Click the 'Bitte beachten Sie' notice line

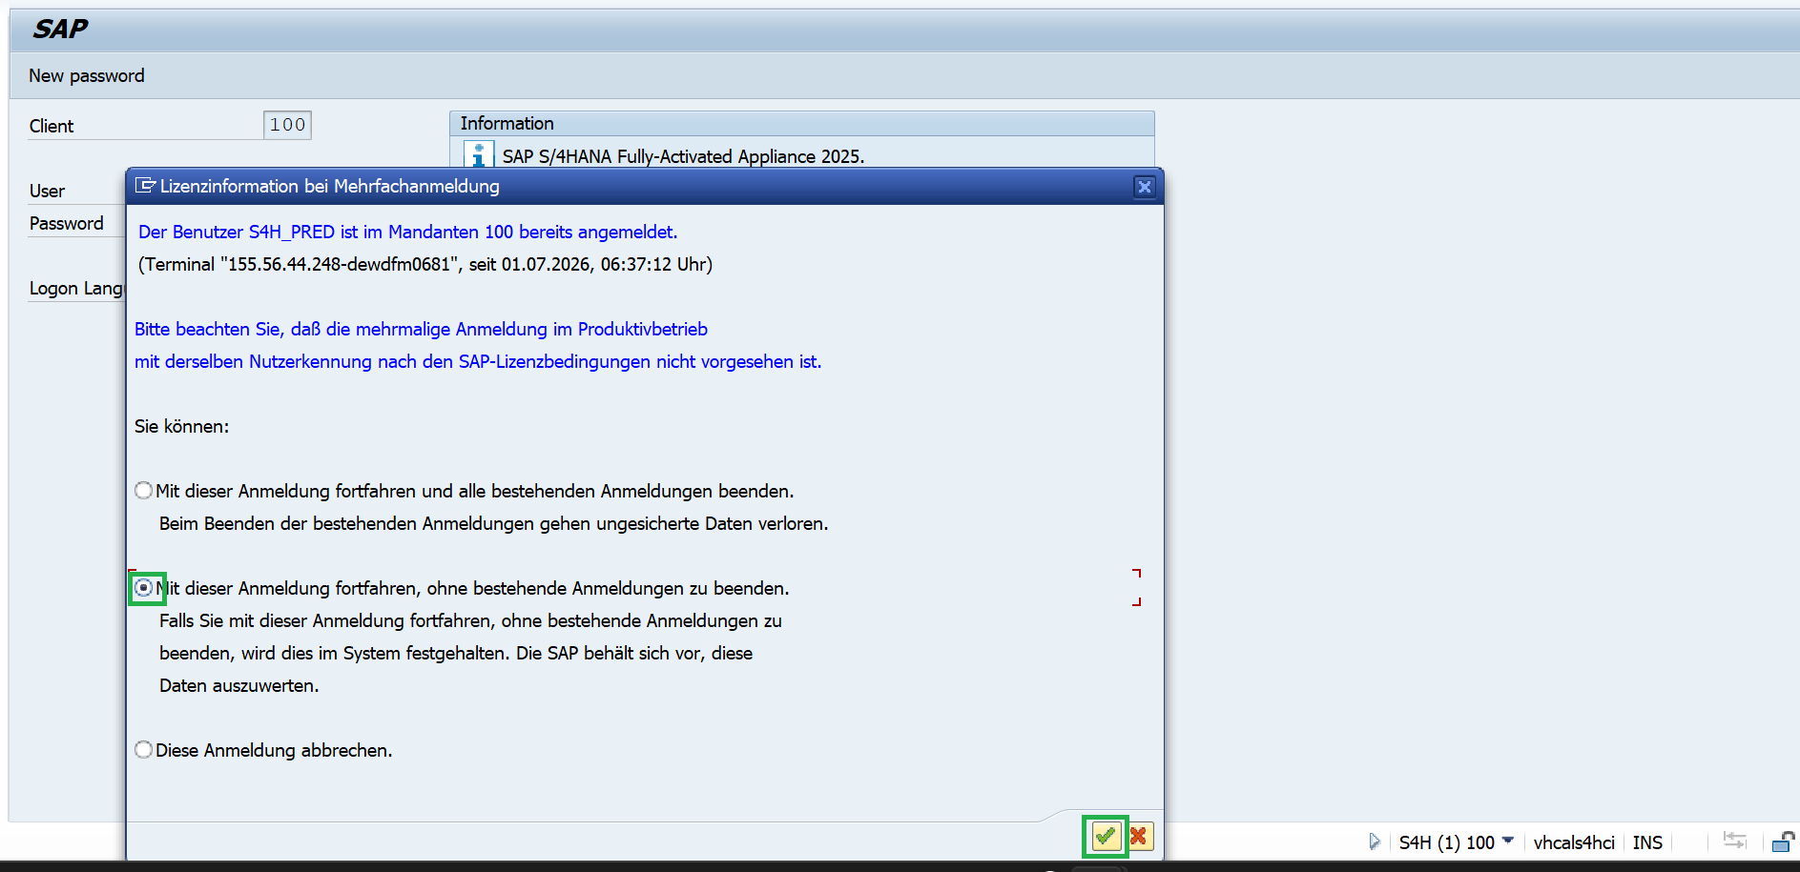[421, 329]
